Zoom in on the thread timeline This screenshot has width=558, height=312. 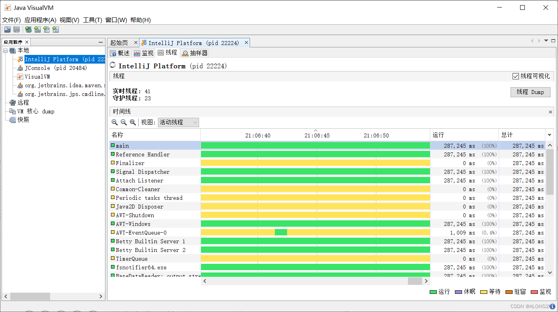115,122
